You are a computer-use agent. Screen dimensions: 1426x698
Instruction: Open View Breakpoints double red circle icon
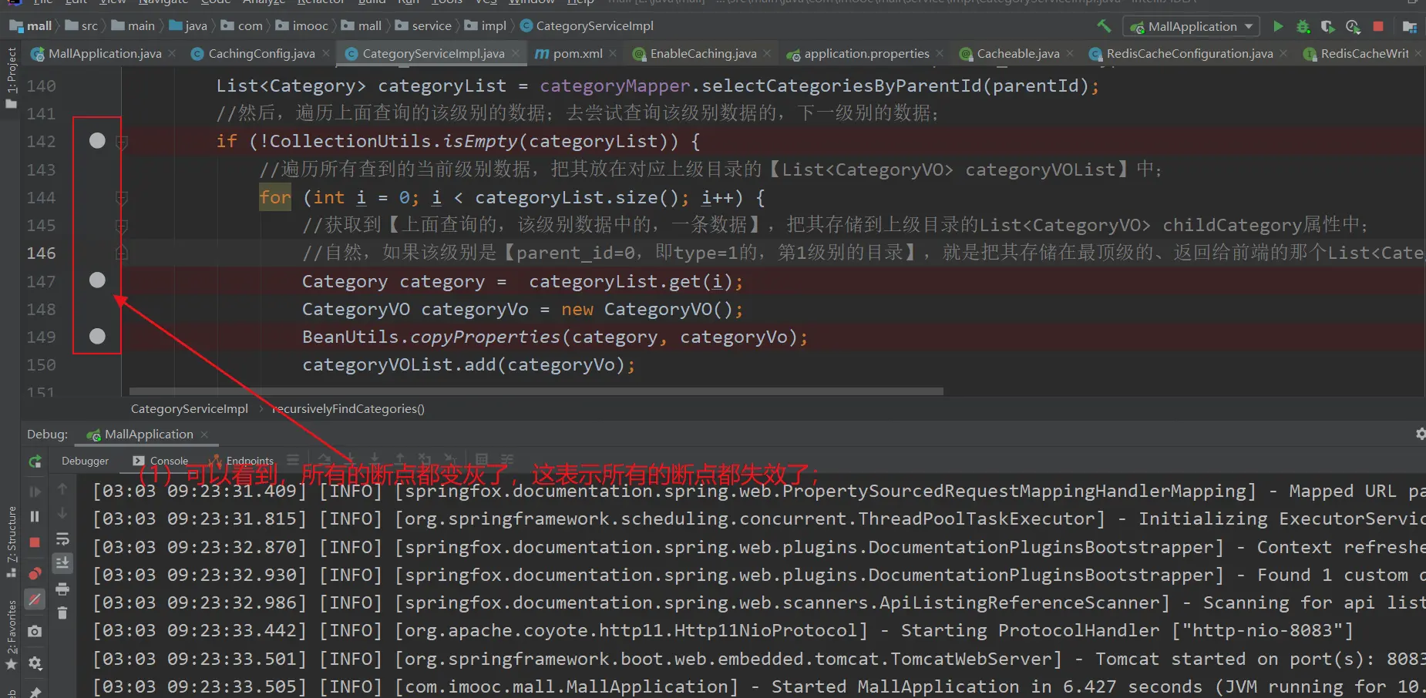(x=35, y=574)
